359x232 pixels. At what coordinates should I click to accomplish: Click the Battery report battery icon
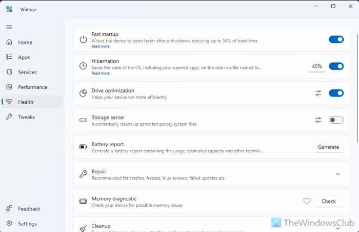coord(83,147)
